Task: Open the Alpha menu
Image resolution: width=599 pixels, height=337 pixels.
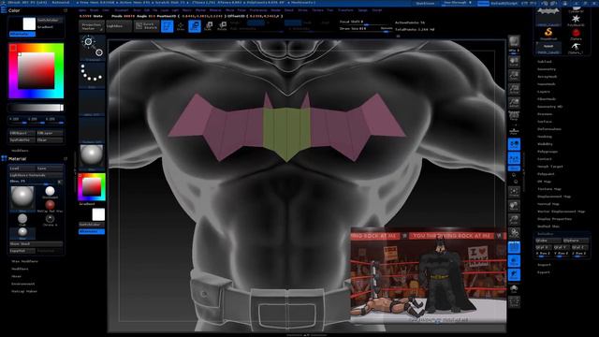Action: coord(82,10)
